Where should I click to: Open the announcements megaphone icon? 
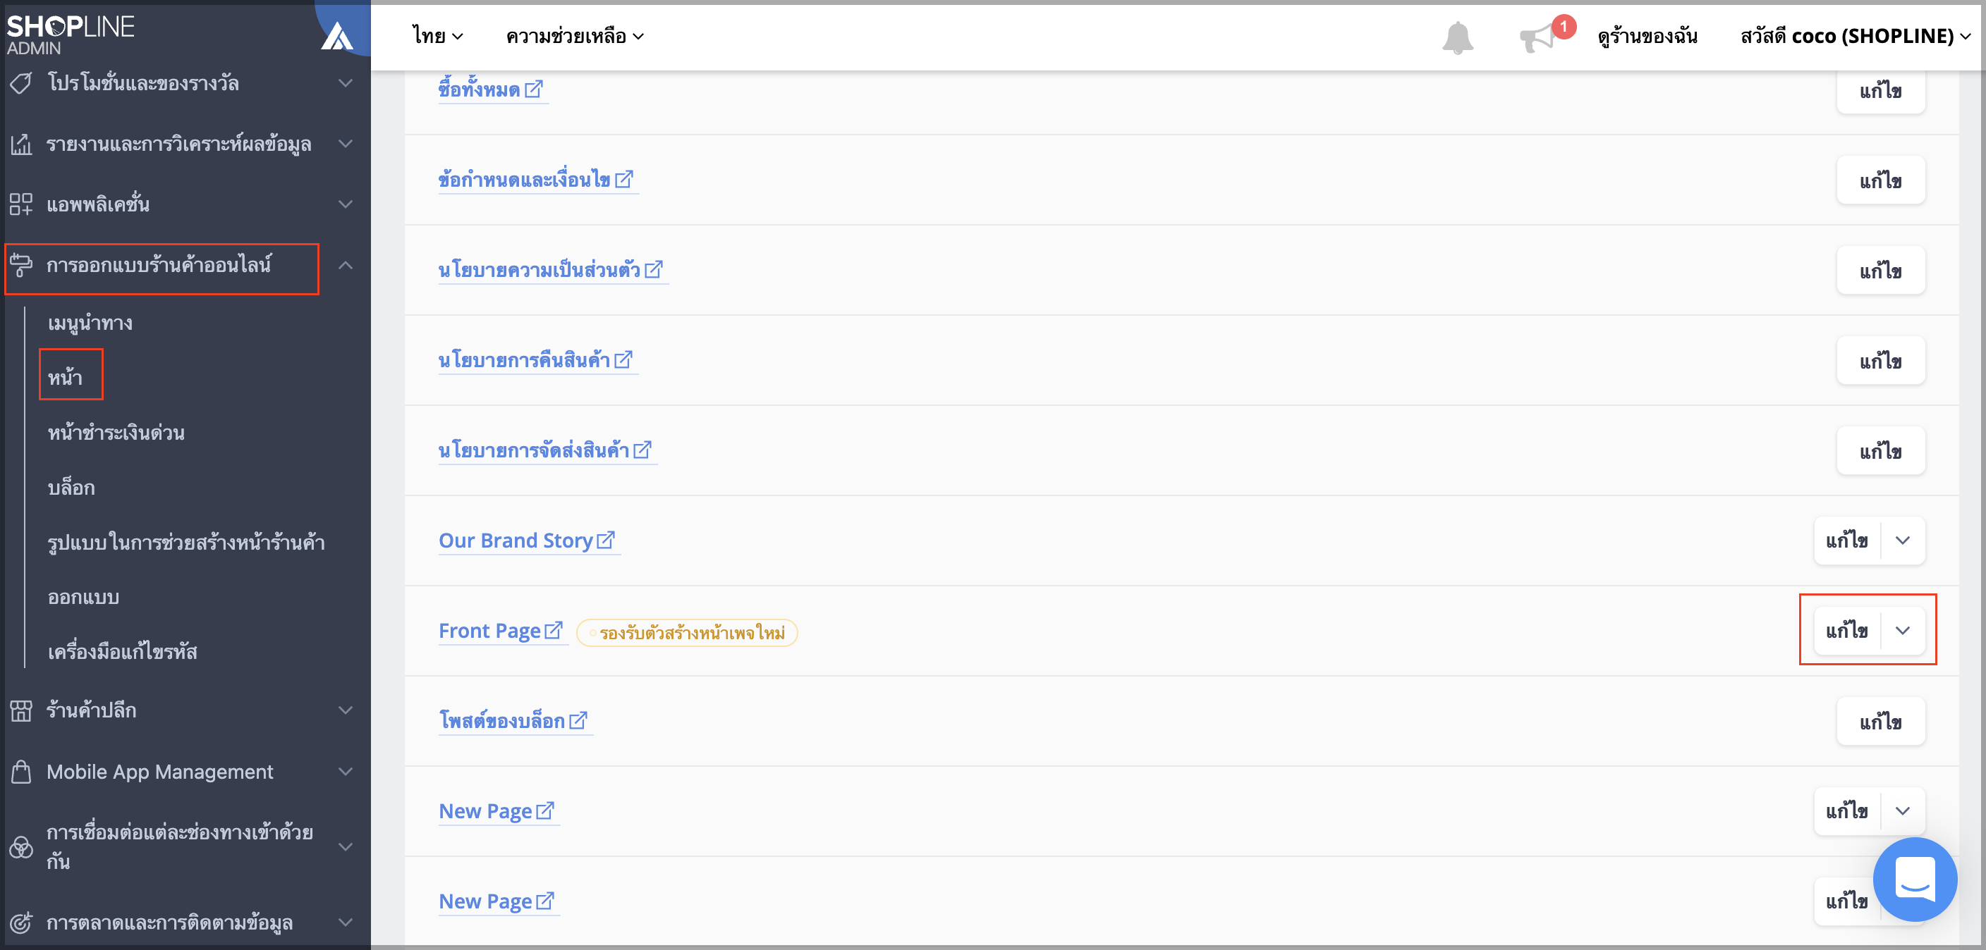coord(1537,38)
